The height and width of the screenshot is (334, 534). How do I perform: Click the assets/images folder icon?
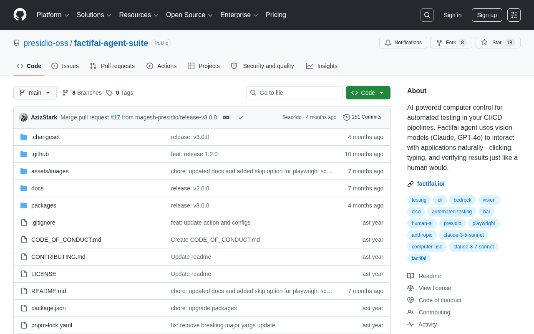pos(24,171)
